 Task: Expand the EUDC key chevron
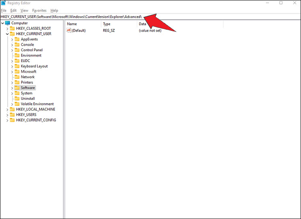click(x=12, y=61)
